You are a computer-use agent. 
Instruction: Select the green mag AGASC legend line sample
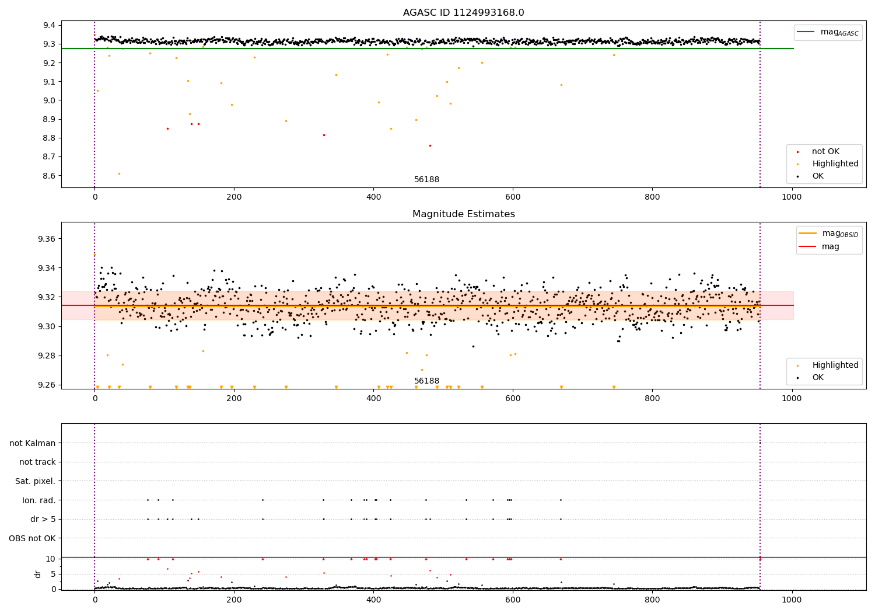tap(806, 32)
